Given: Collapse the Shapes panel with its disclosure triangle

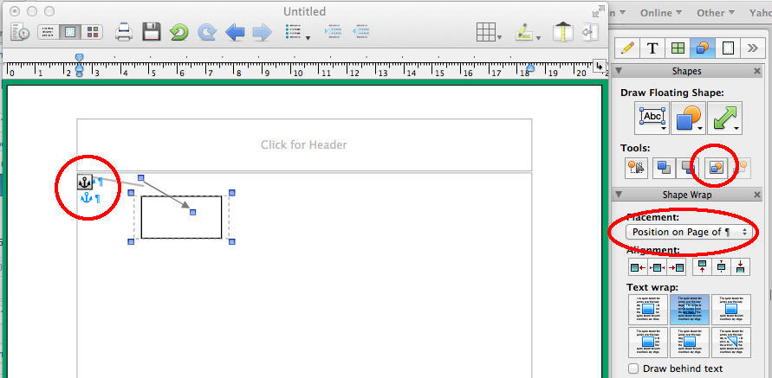Looking at the screenshot, I should tap(618, 71).
